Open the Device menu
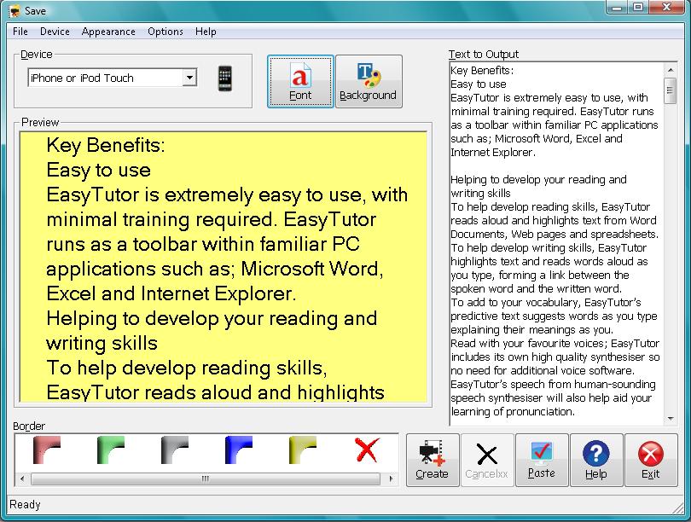The width and height of the screenshot is (691, 522). coord(55,32)
